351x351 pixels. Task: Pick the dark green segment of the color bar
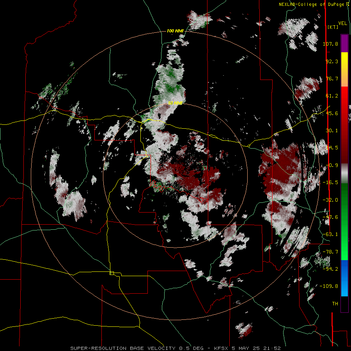pyautogui.click(x=344, y=202)
